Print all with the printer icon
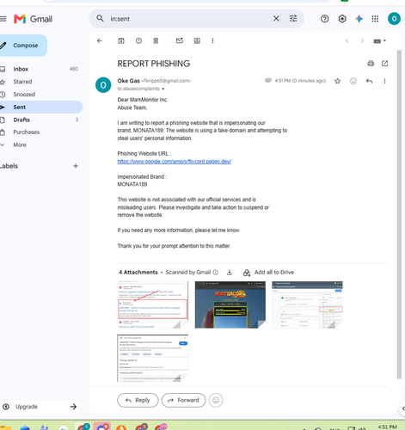 [x=371, y=64]
